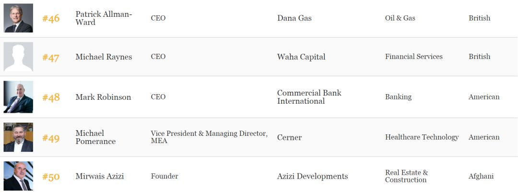Click the #50 rank number

[x=51, y=177]
